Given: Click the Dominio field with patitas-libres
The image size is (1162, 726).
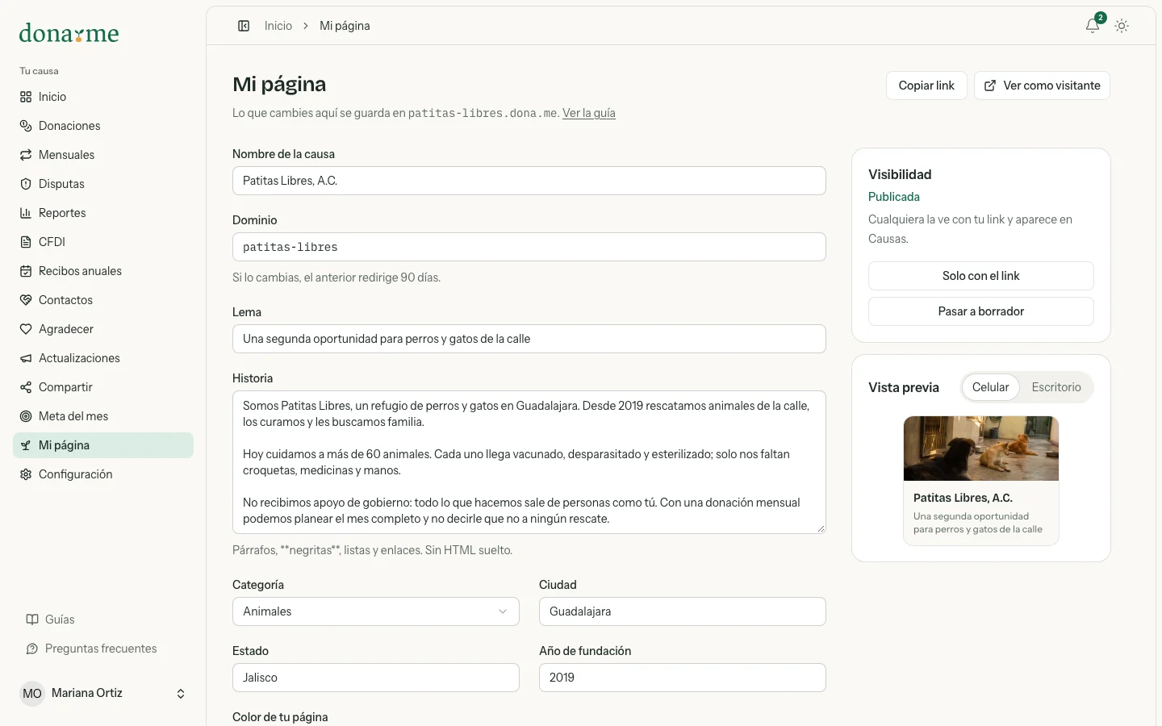Looking at the screenshot, I should point(529,247).
